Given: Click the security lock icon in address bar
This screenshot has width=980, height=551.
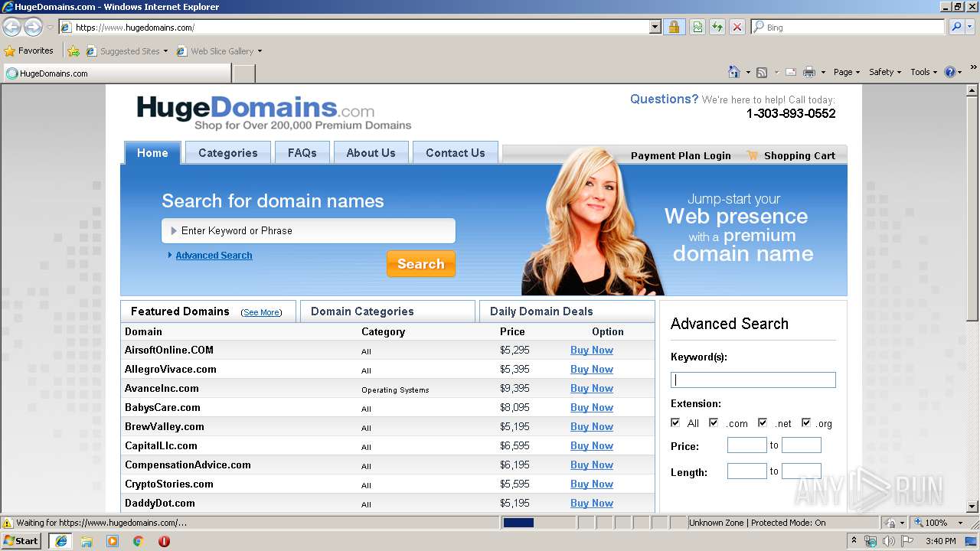Looking at the screenshot, I should [674, 27].
